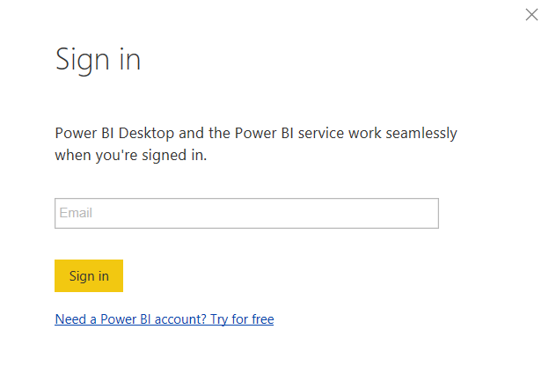Image resolution: width=549 pixels, height=366 pixels.
Task: Click the Email input field
Action: click(x=246, y=213)
